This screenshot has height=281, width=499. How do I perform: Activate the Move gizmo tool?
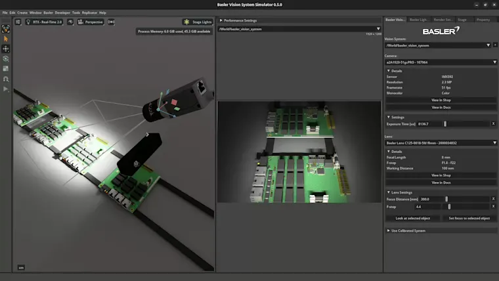coord(6,49)
